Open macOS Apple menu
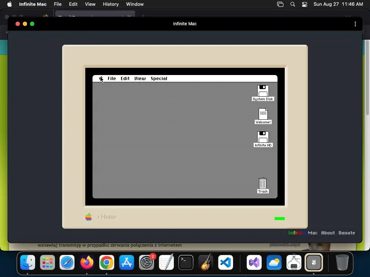The width and height of the screenshot is (370, 277). pos(9,4)
